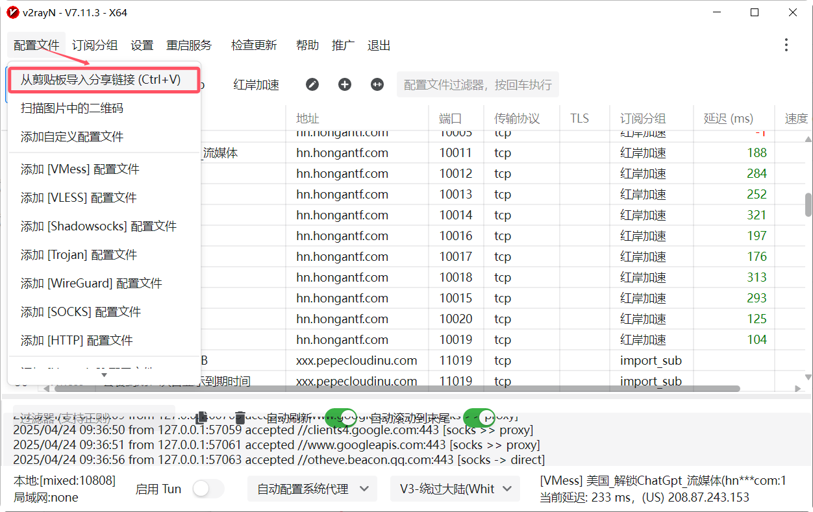
Task: Sort by the 订阅分组 column header
Action: click(x=652, y=119)
